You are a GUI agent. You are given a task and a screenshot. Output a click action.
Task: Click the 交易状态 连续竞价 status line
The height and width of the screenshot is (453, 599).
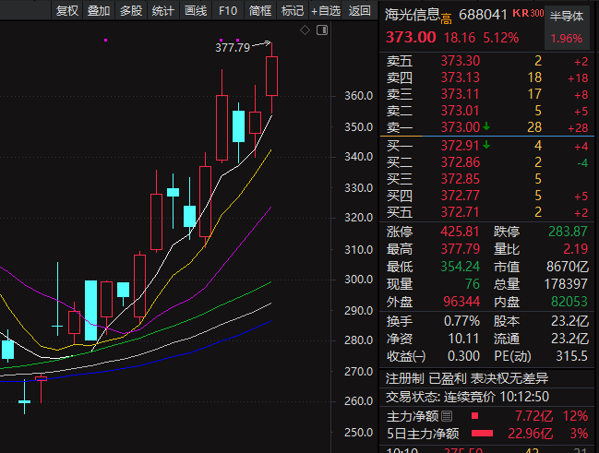pyautogui.click(x=467, y=398)
